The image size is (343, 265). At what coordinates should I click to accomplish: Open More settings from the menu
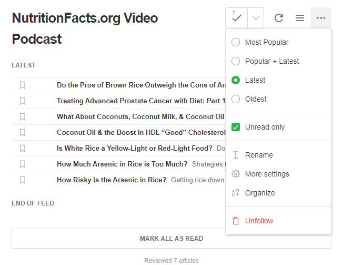tap(266, 174)
